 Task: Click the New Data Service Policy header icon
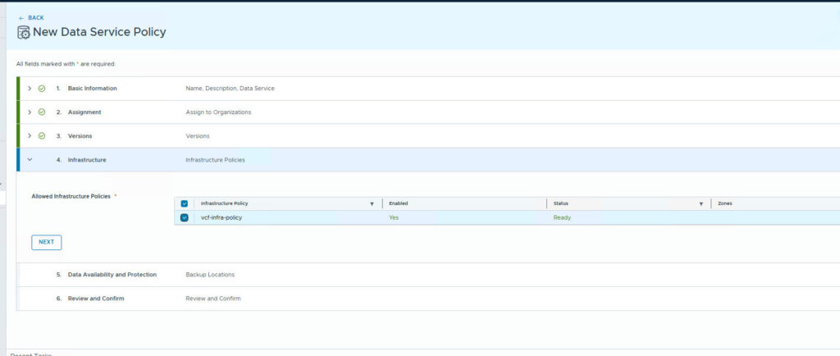tap(24, 32)
